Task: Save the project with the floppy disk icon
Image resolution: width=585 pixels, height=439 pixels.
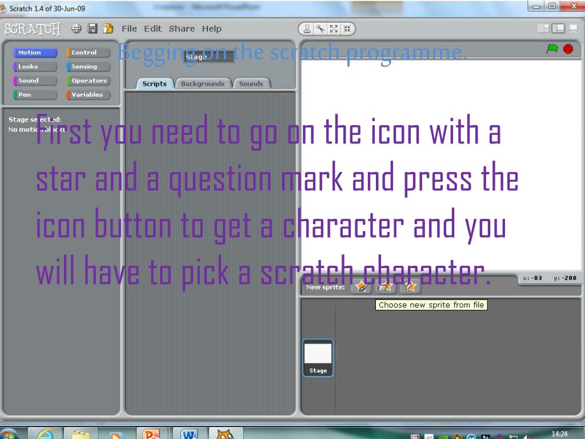Action: tap(92, 29)
